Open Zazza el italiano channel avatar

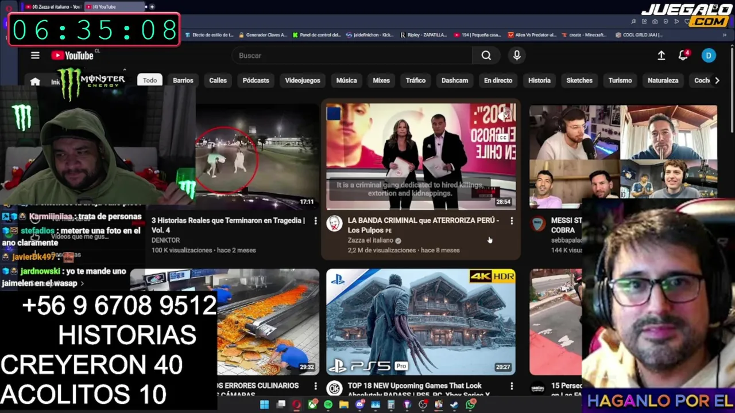pyautogui.click(x=334, y=224)
